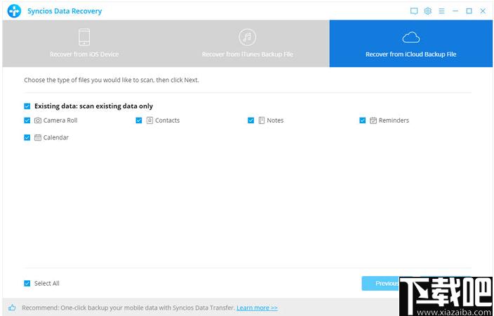Uncheck the Camera Roll checkbox
The height and width of the screenshot is (316, 494).
pyautogui.click(x=27, y=121)
